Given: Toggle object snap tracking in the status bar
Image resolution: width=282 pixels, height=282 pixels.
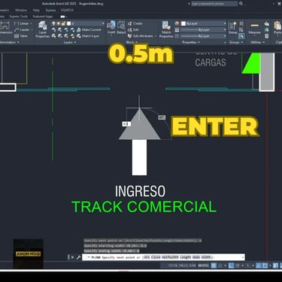Looking at the screenshot, I should [259, 265].
